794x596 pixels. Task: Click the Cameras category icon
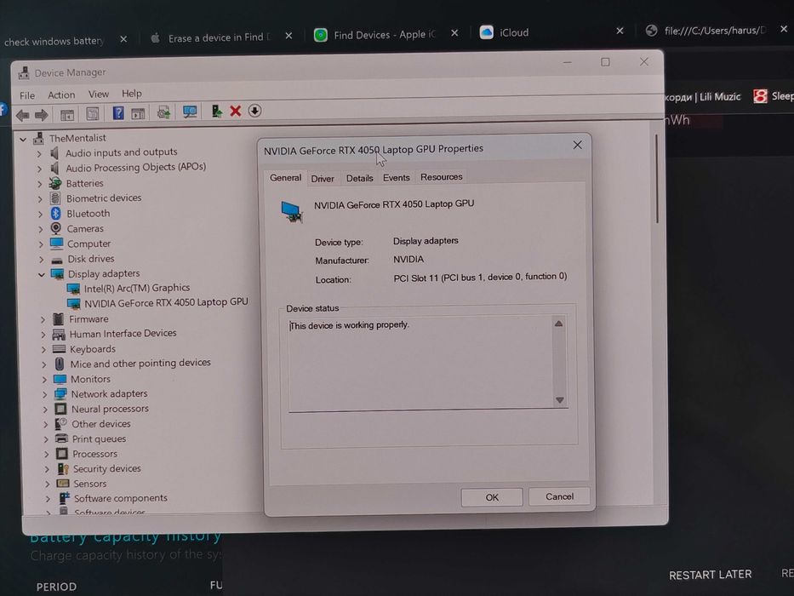pos(55,228)
